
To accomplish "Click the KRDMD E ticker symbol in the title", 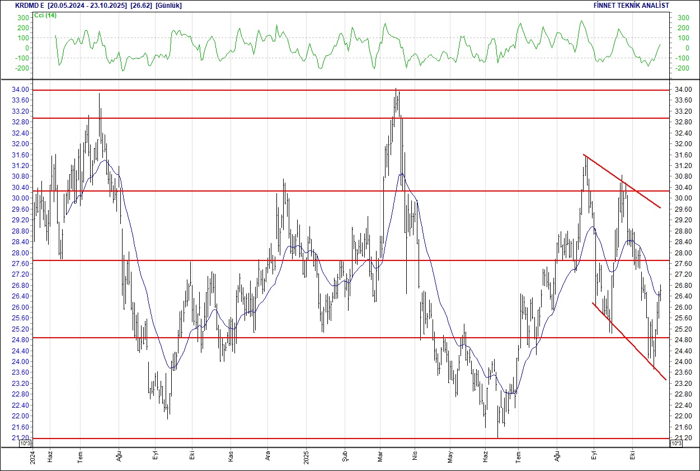I will point(29,6).
